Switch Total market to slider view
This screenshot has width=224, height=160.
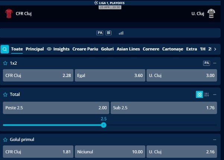tap(207, 95)
